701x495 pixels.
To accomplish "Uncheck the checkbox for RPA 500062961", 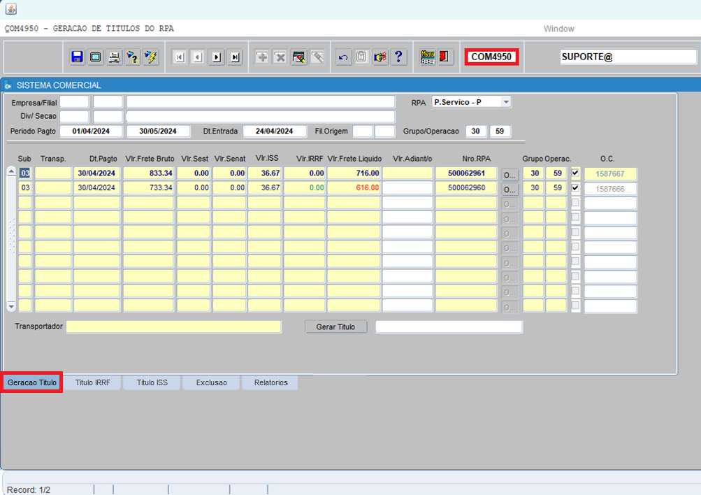I will (x=575, y=173).
